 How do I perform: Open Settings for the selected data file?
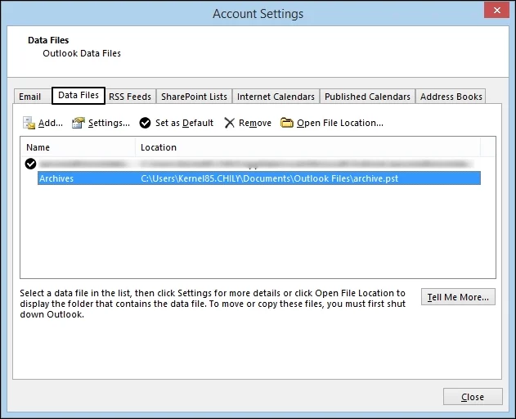tap(101, 123)
